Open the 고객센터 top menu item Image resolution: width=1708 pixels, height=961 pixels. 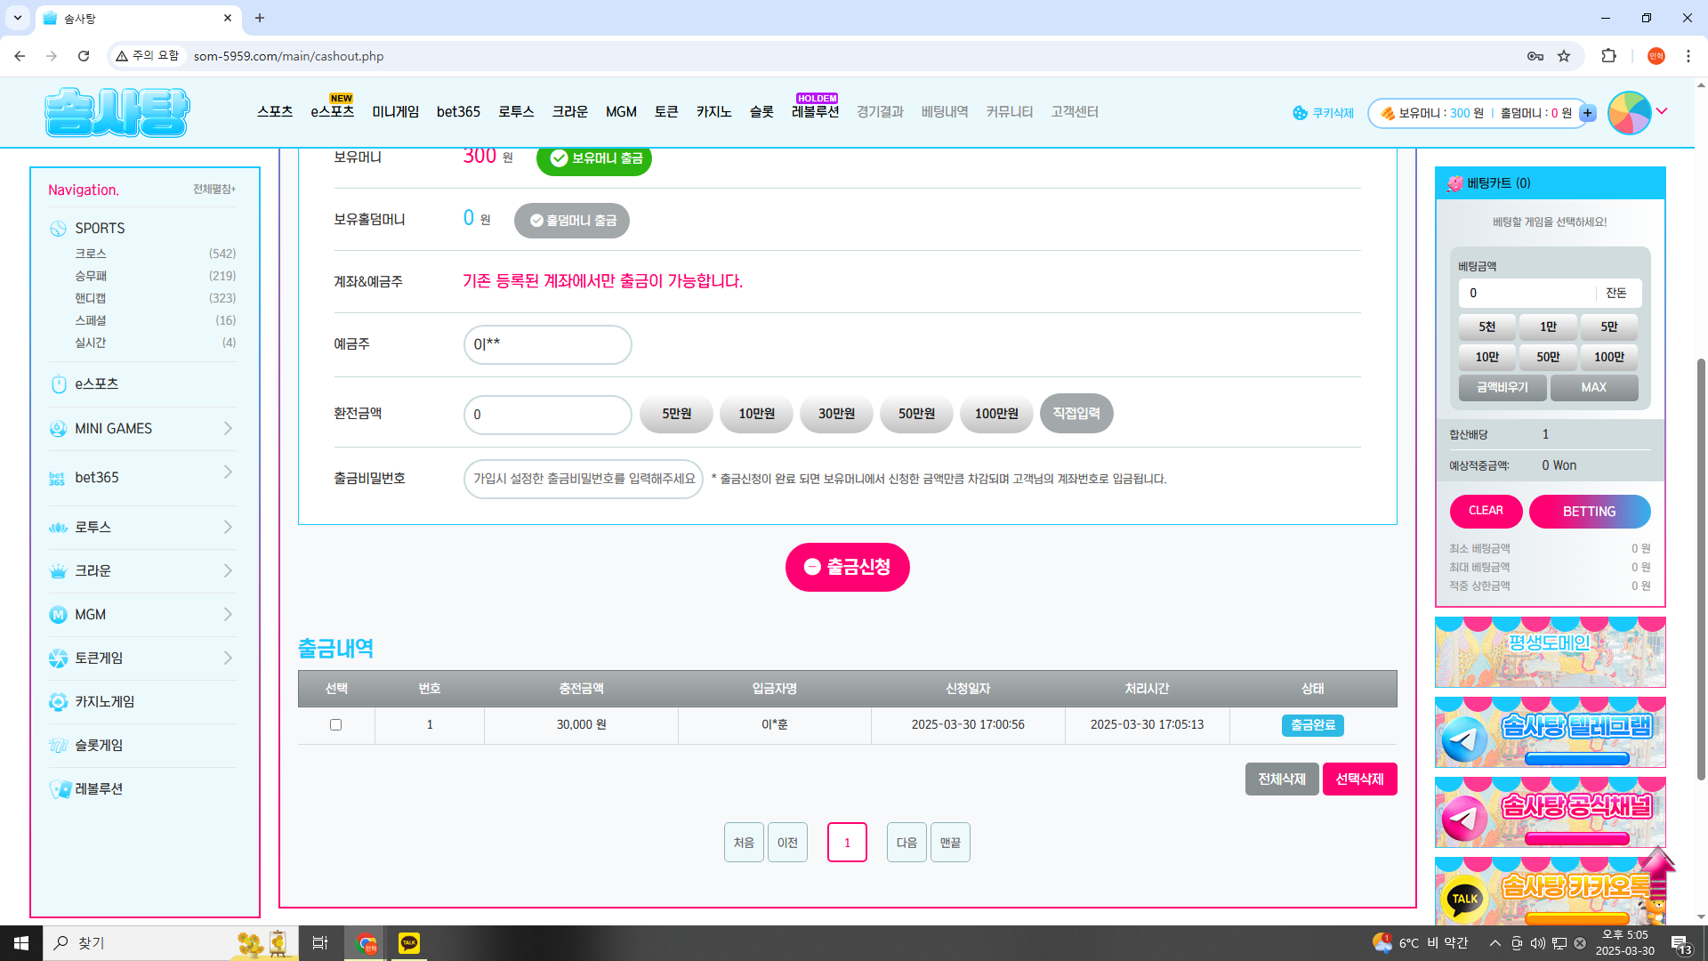pyautogui.click(x=1074, y=112)
